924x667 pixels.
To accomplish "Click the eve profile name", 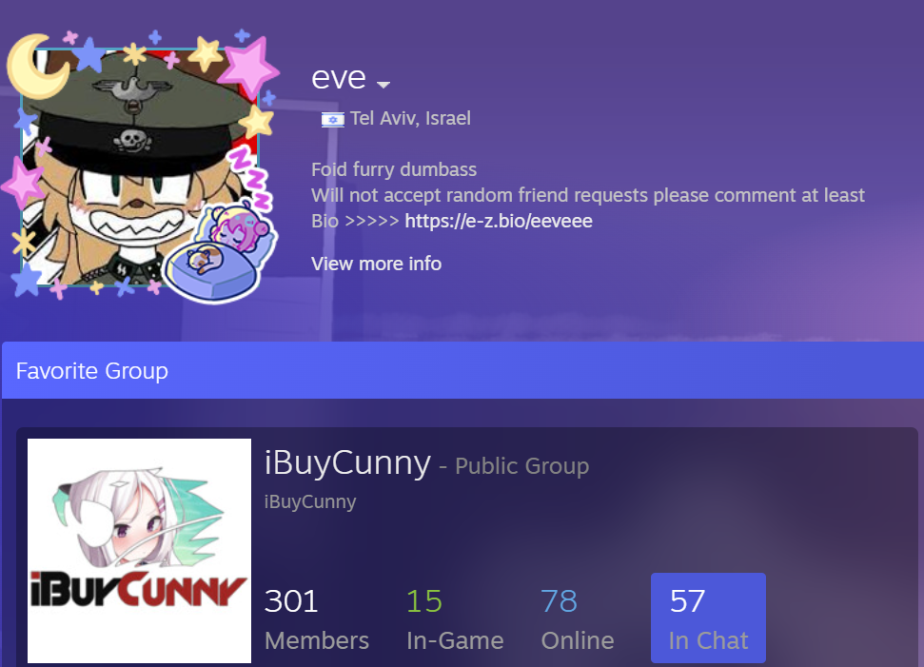I will [x=339, y=78].
